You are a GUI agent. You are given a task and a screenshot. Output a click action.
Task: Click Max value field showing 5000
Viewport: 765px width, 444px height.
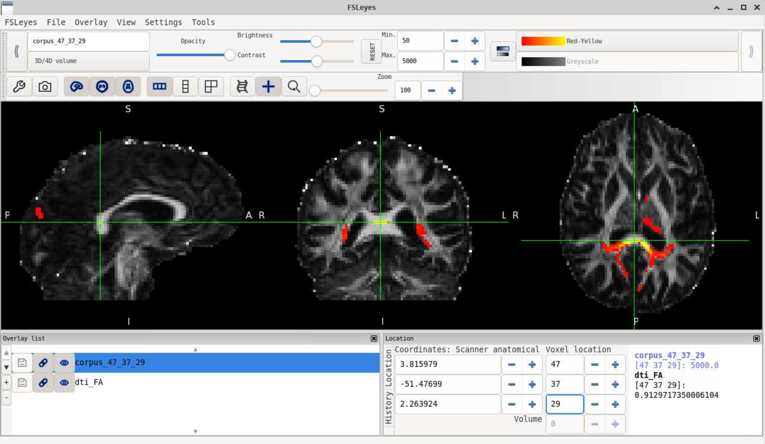420,61
